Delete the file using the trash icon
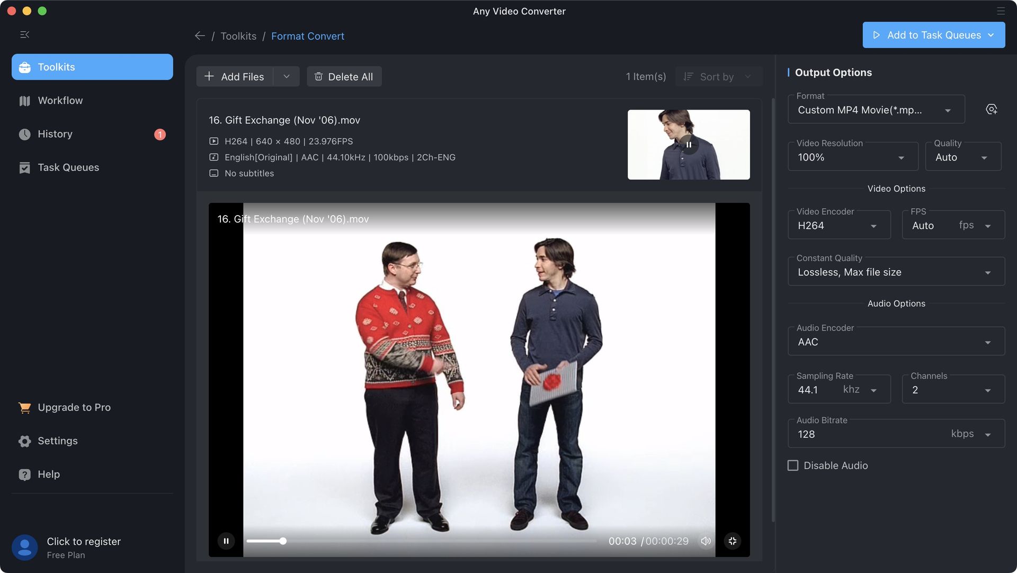Viewport: 1017px width, 573px height. click(318, 76)
